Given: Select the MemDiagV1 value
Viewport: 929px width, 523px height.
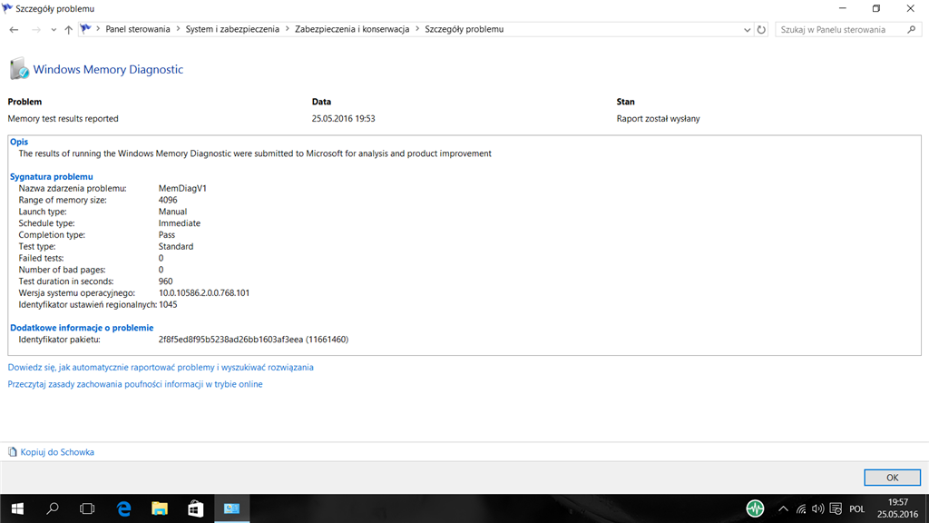Looking at the screenshot, I should pos(182,189).
